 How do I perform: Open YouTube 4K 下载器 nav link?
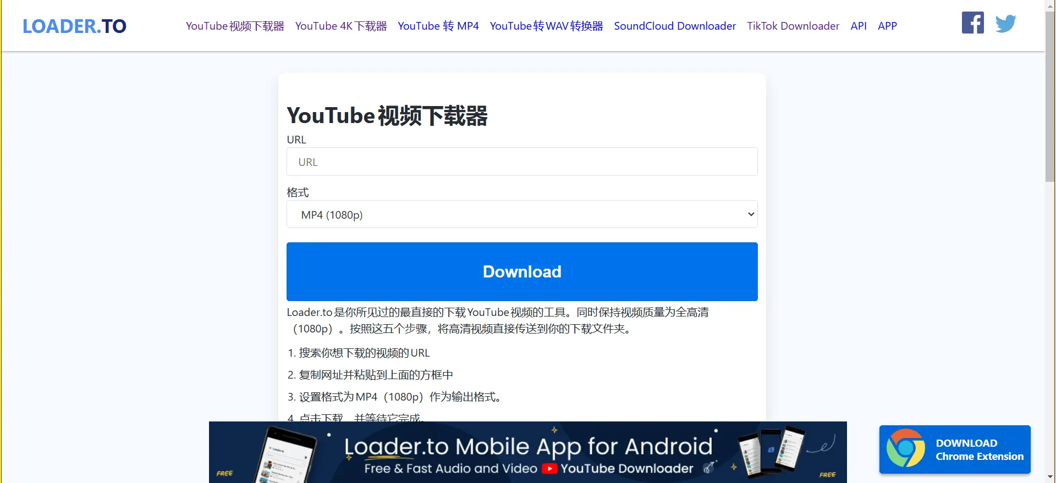[x=341, y=26]
